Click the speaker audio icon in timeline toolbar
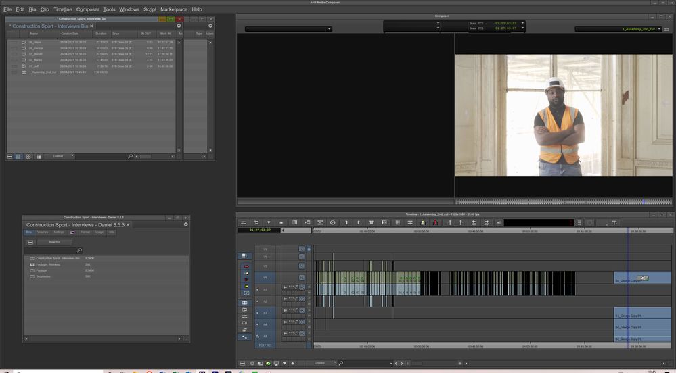The width and height of the screenshot is (676, 373). (x=499, y=222)
